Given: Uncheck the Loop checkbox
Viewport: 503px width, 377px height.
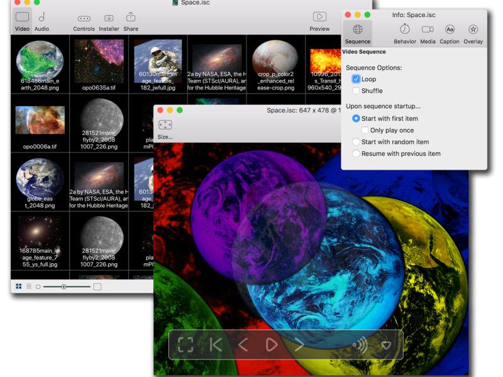Looking at the screenshot, I should (356, 79).
